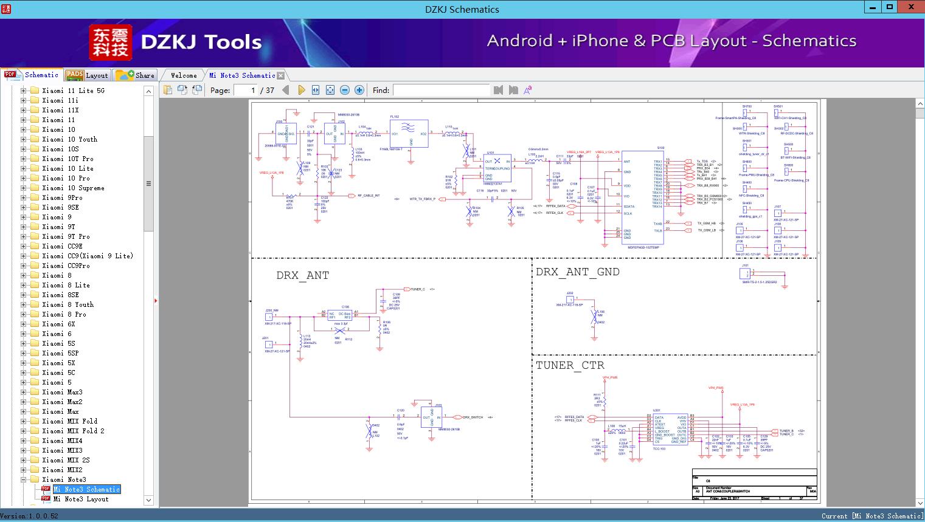The image size is (925, 522).
Task: Close the Mi Note3 Schematic tab
Action: tap(281, 75)
